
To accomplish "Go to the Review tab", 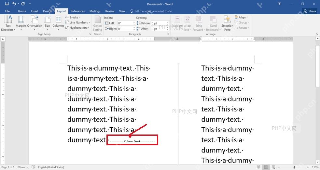I will pos(110,11).
